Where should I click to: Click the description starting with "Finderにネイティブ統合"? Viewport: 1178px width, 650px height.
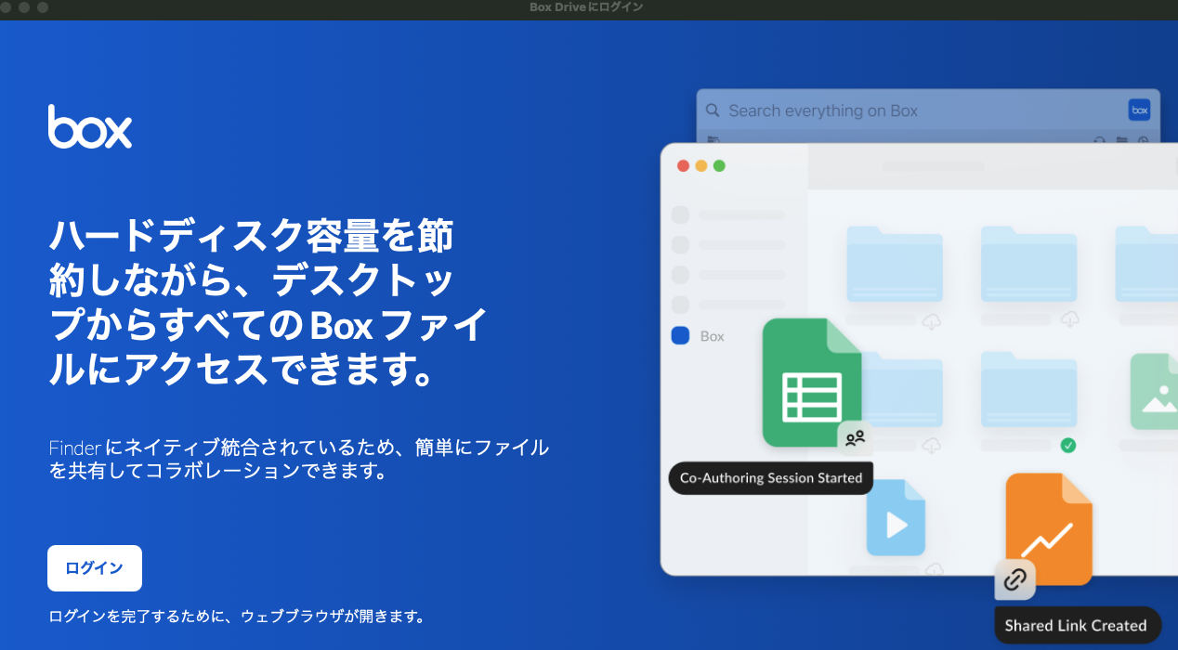[299, 460]
